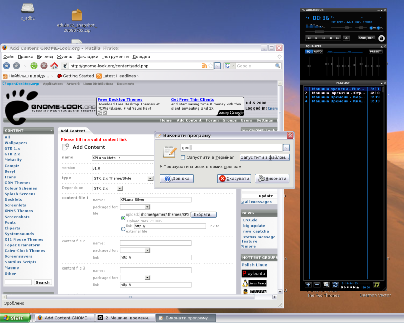
Task: Expand known programs list
Action: click(x=201, y=167)
